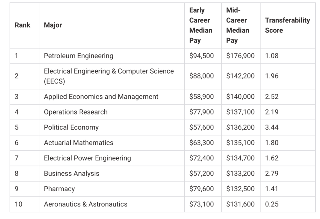Click the Mid-Career Median Pay header
Image resolution: width=320 pixels, height=219 pixels.
click(x=237, y=25)
